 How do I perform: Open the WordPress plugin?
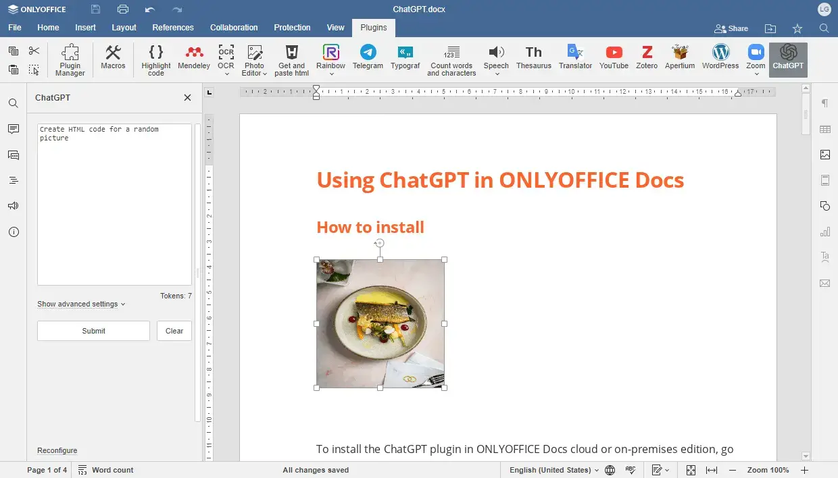(x=720, y=57)
